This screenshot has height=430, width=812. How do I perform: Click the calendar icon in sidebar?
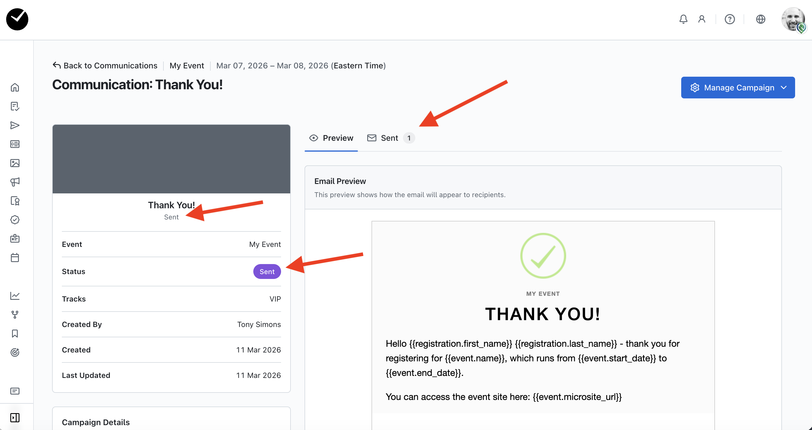pyautogui.click(x=15, y=257)
